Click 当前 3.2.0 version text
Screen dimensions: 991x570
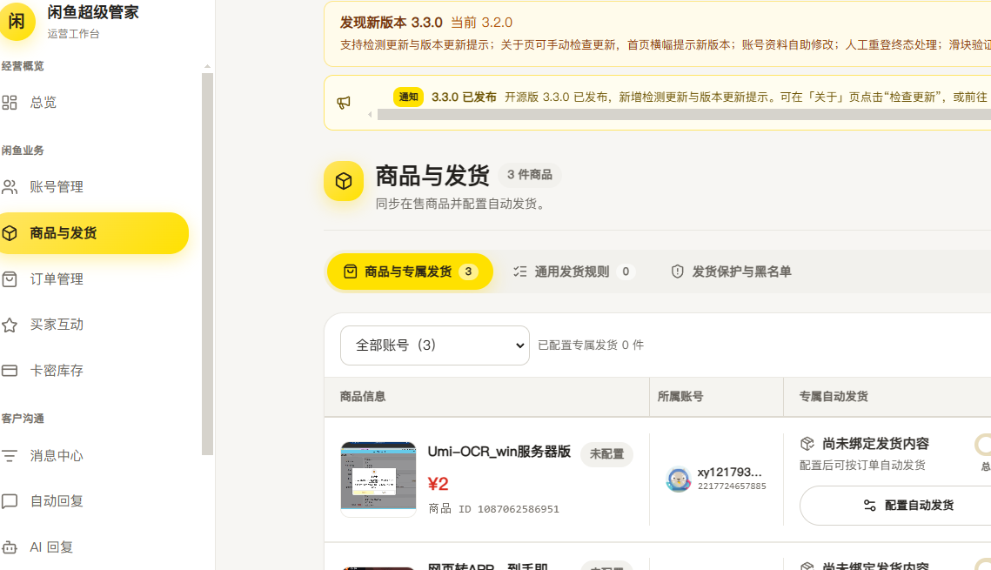tap(482, 23)
